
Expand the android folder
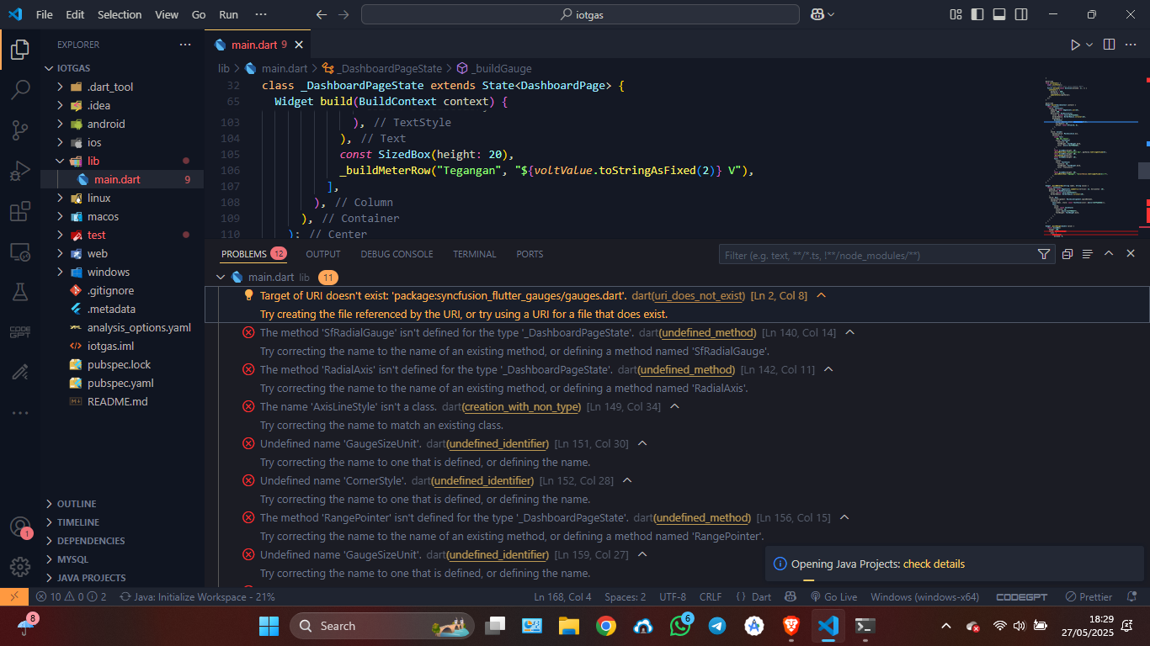tap(122, 124)
